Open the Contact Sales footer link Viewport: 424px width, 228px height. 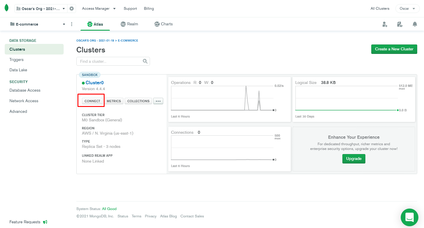192,216
